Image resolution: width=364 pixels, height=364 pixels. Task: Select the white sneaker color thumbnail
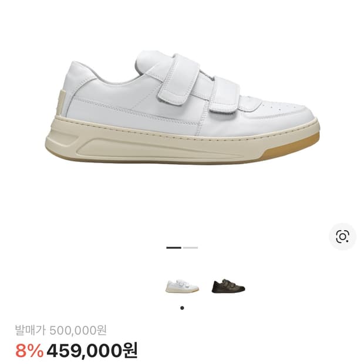click(x=182, y=286)
